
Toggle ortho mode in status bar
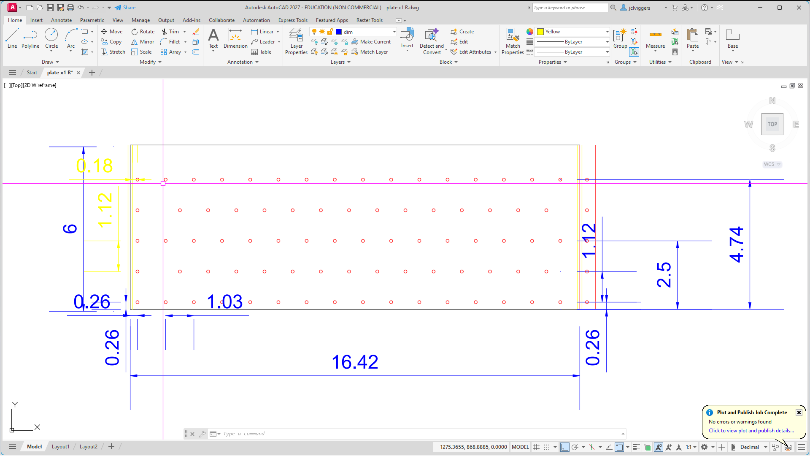click(564, 447)
